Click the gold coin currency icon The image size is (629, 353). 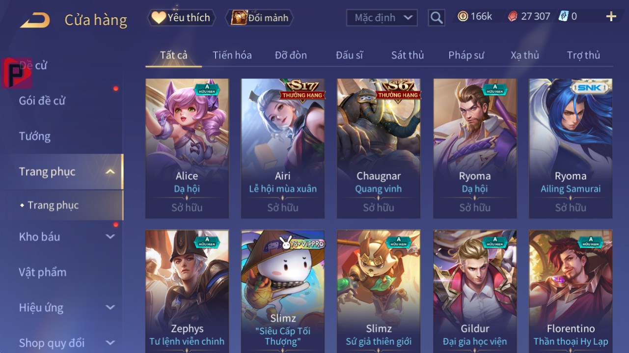click(463, 17)
